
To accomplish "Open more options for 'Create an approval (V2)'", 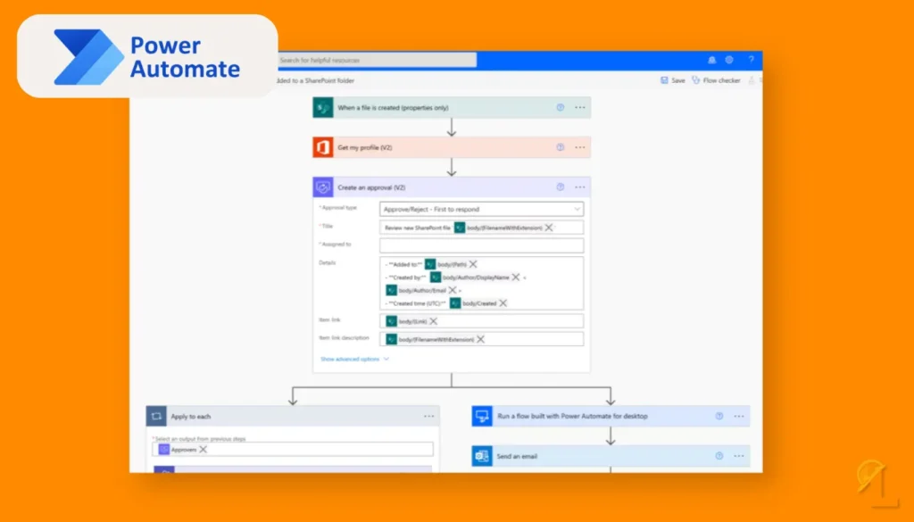I will pos(580,187).
